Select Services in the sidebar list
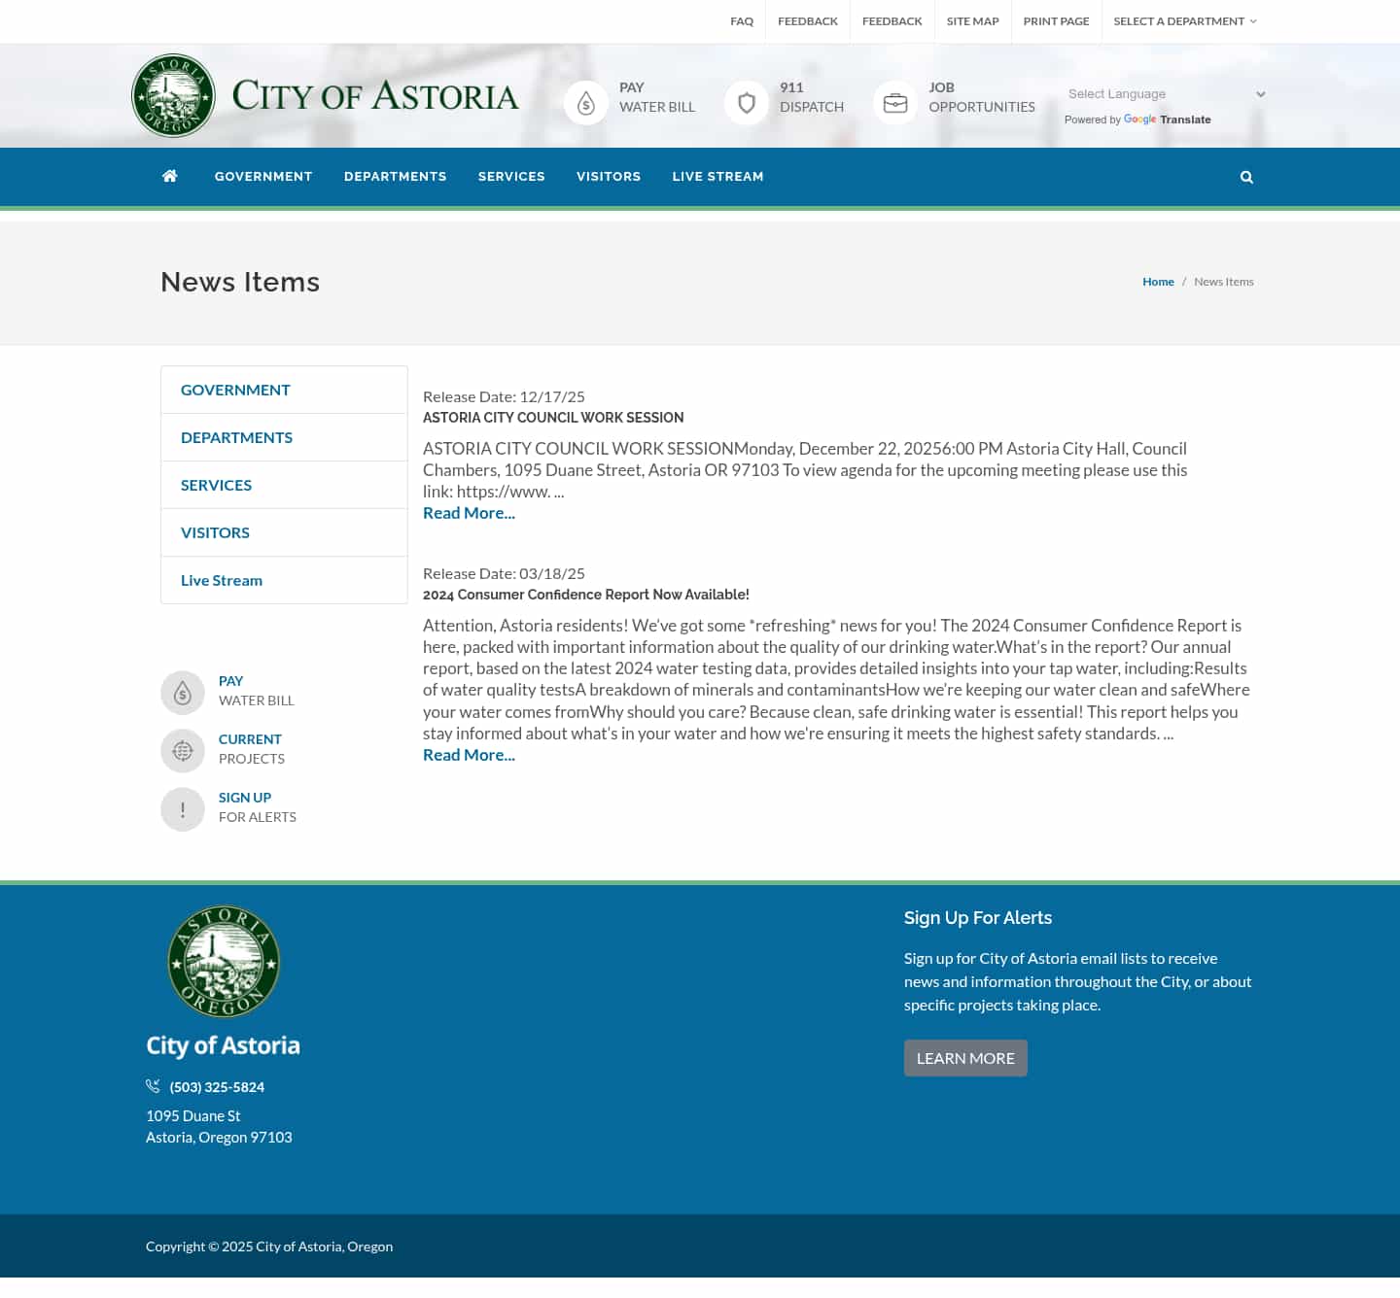Image resolution: width=1400 pixels, height=1298 pixels. pos(216,484)
